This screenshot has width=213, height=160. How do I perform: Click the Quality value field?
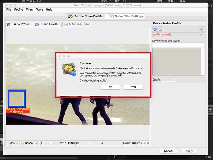tap(168, 80)
